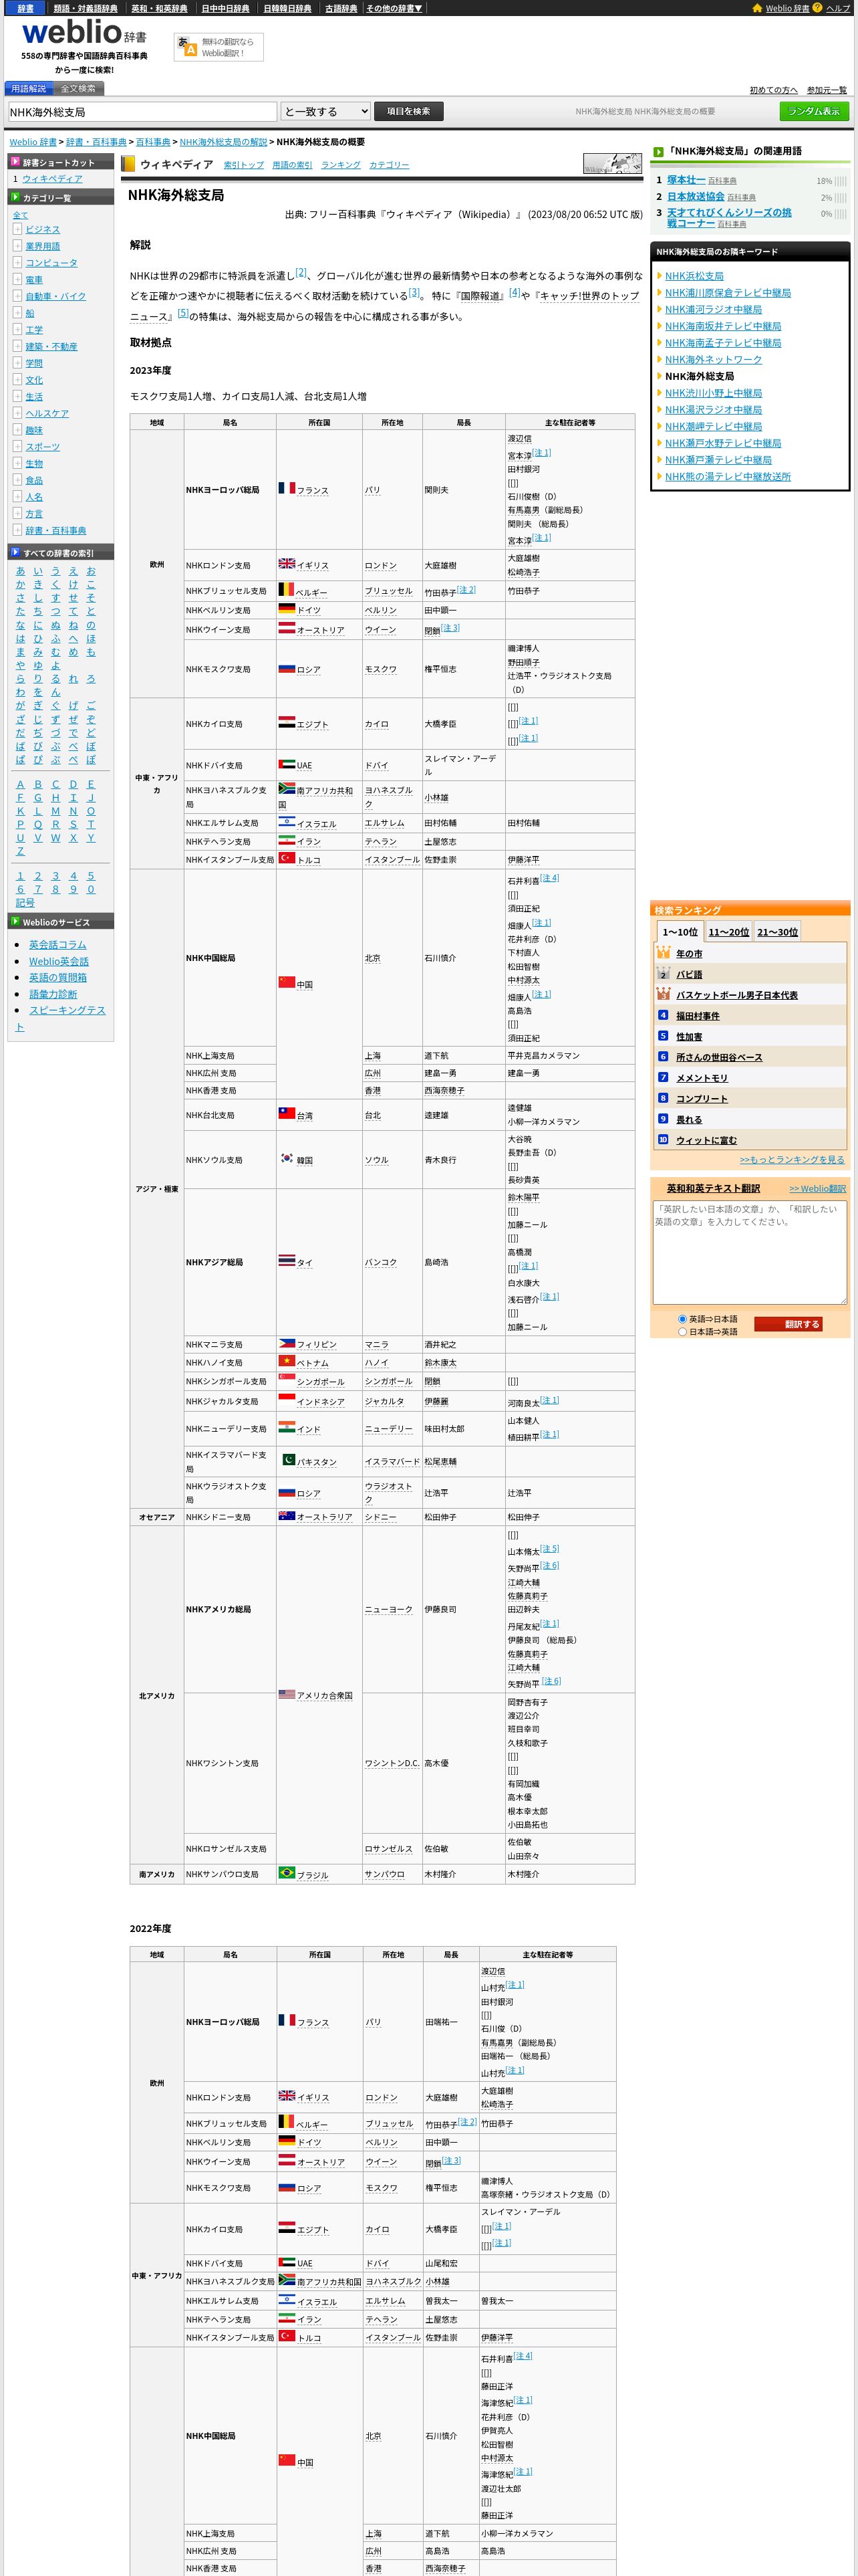Viewport: 858px width, 2576px height.
Task: Click the India flag next to インド
Action: point(287,1427)
